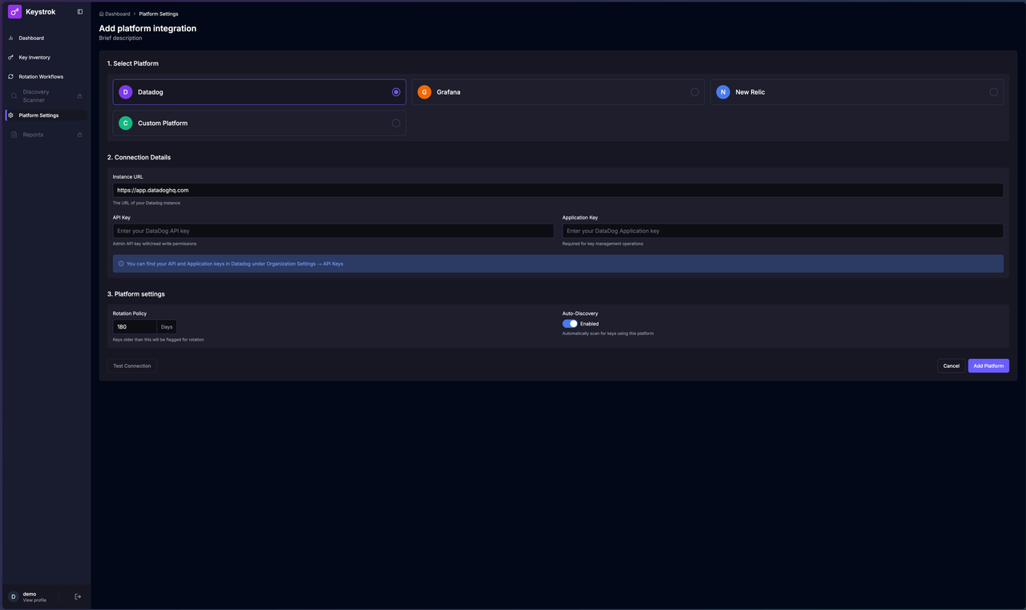Click the lock icon beside Reports
The image size is (1026, 610).
79,135
